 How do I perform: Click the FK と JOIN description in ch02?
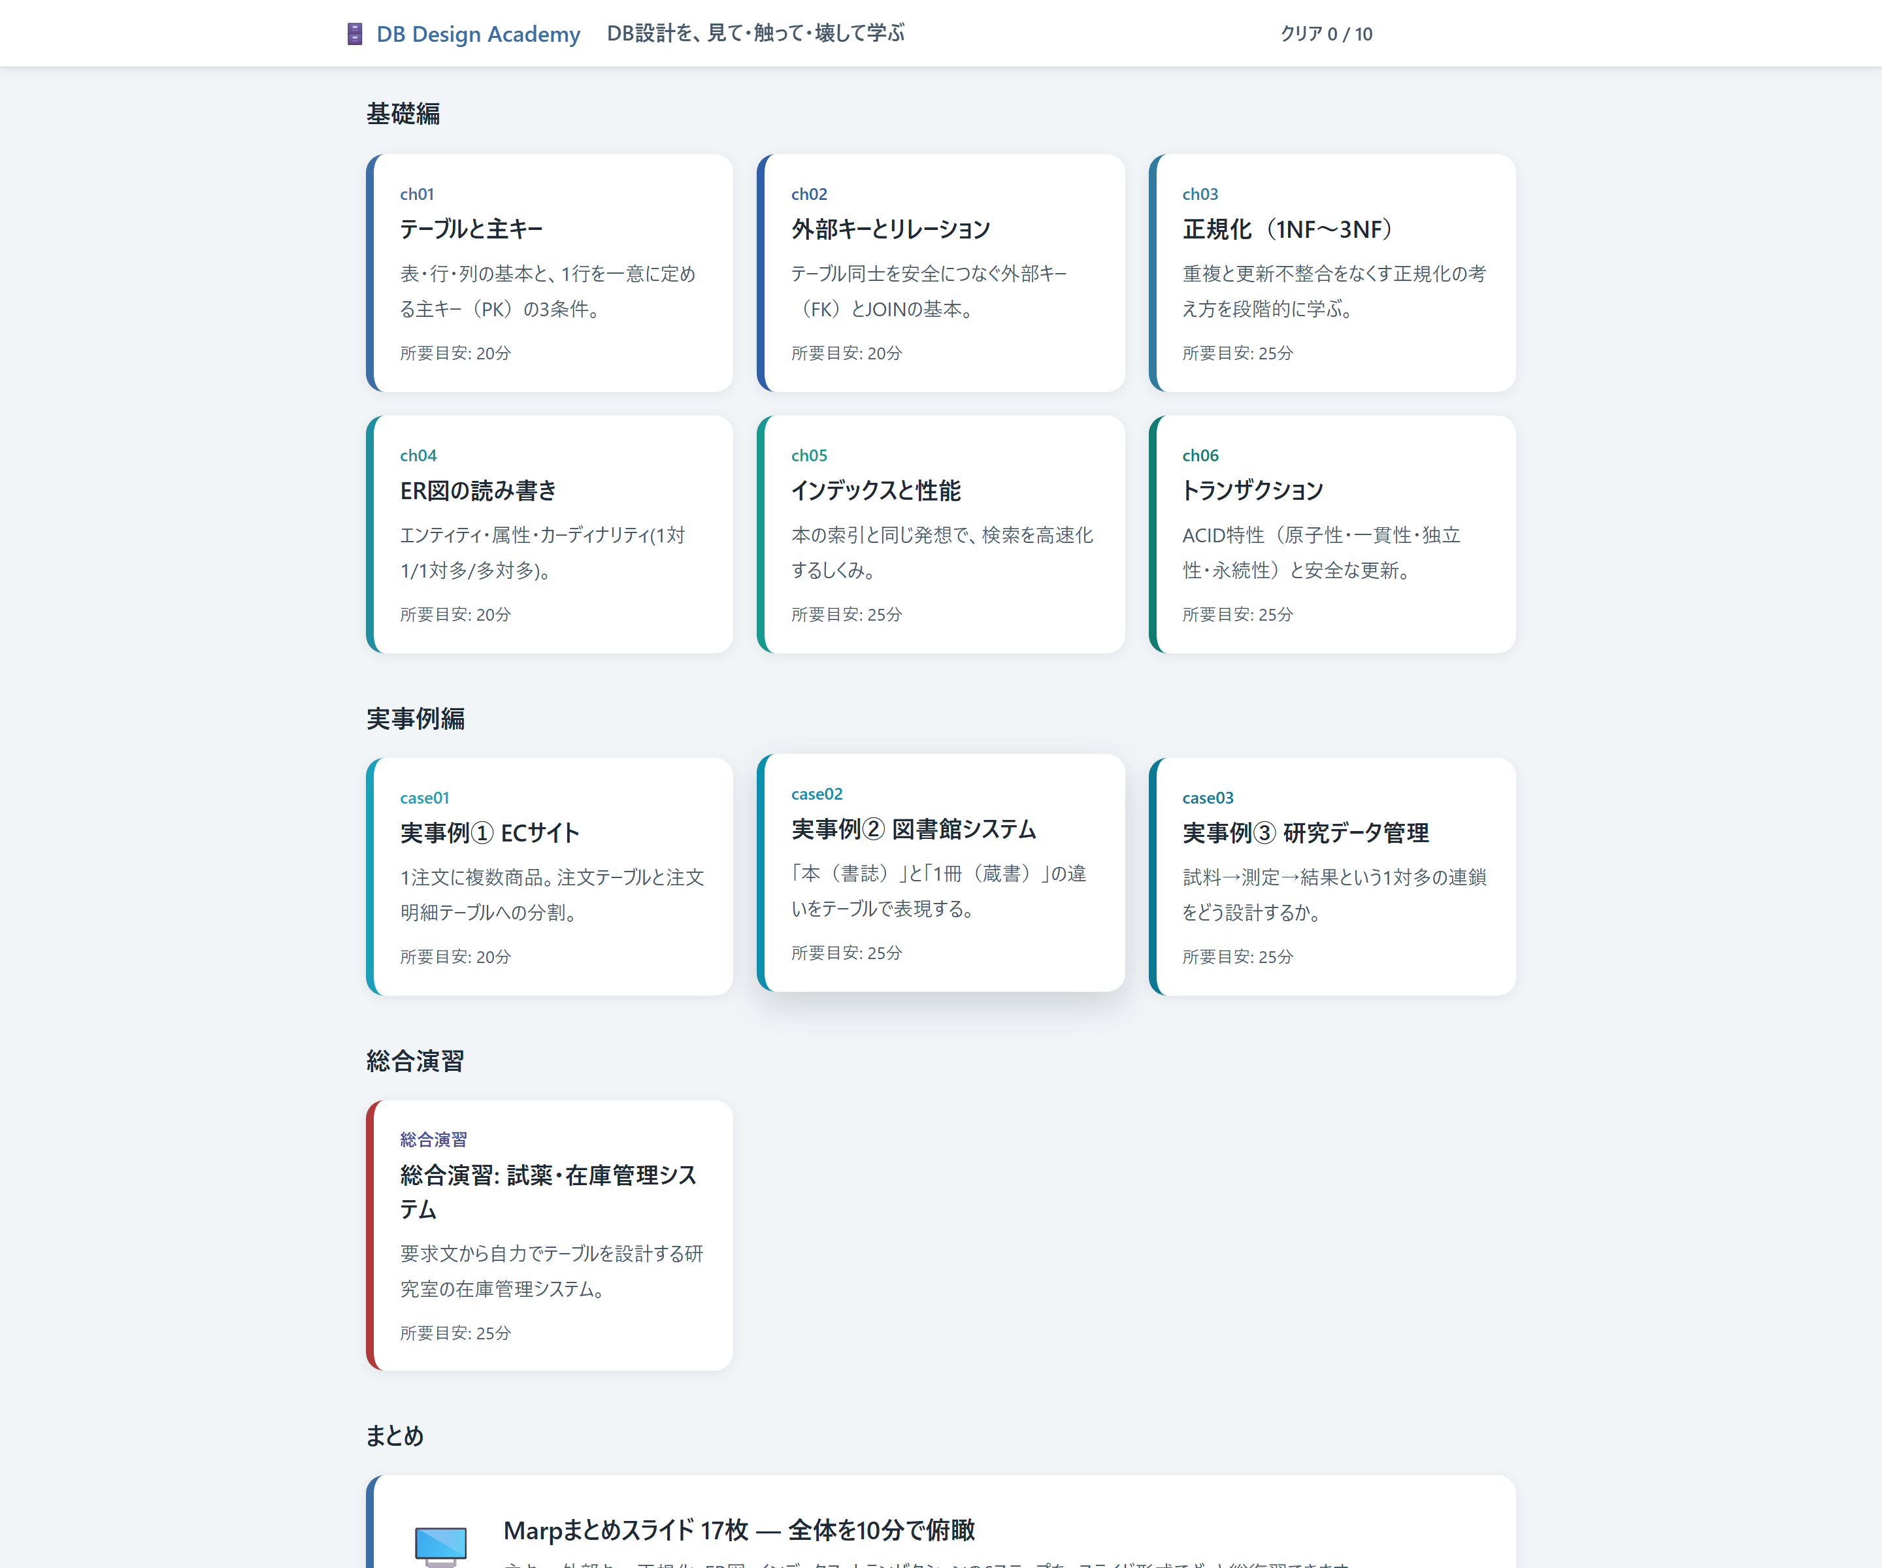[x=929, y=291]
